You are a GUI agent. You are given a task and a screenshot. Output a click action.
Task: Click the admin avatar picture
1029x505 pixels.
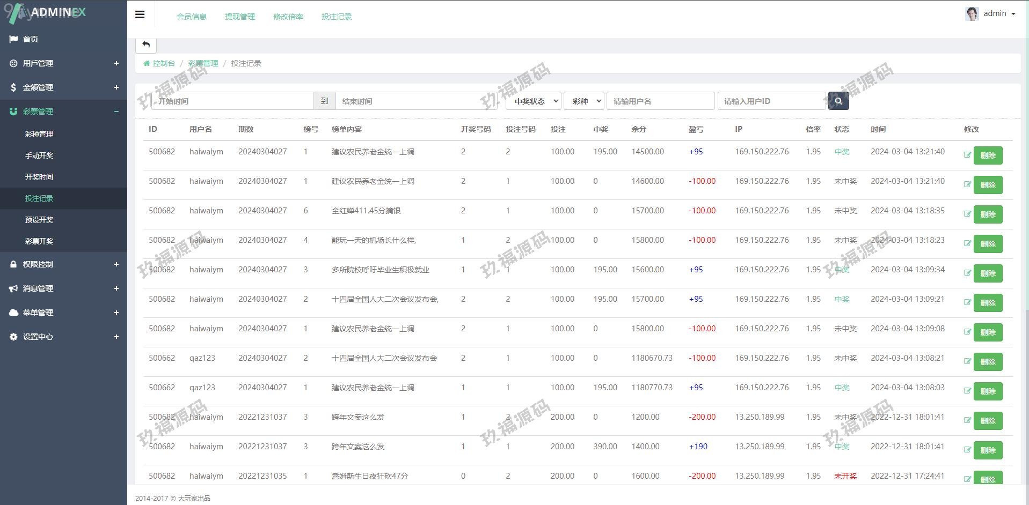[972, 14]
